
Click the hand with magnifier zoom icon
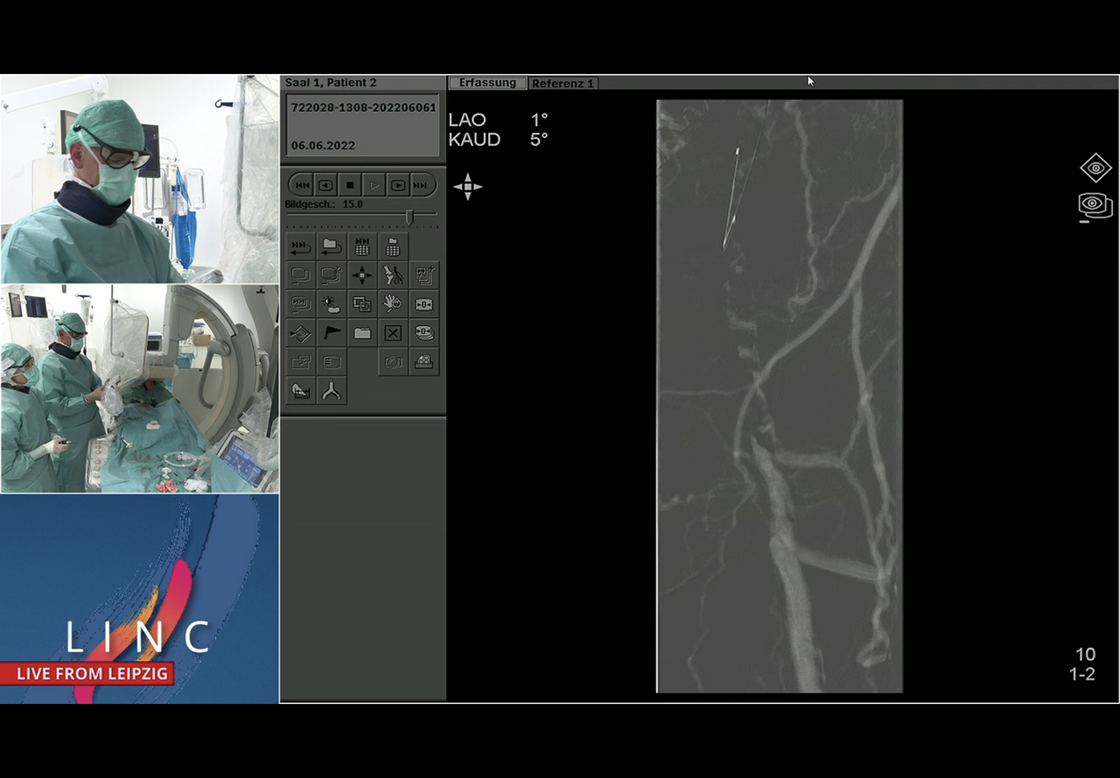(x=392, y=305)
